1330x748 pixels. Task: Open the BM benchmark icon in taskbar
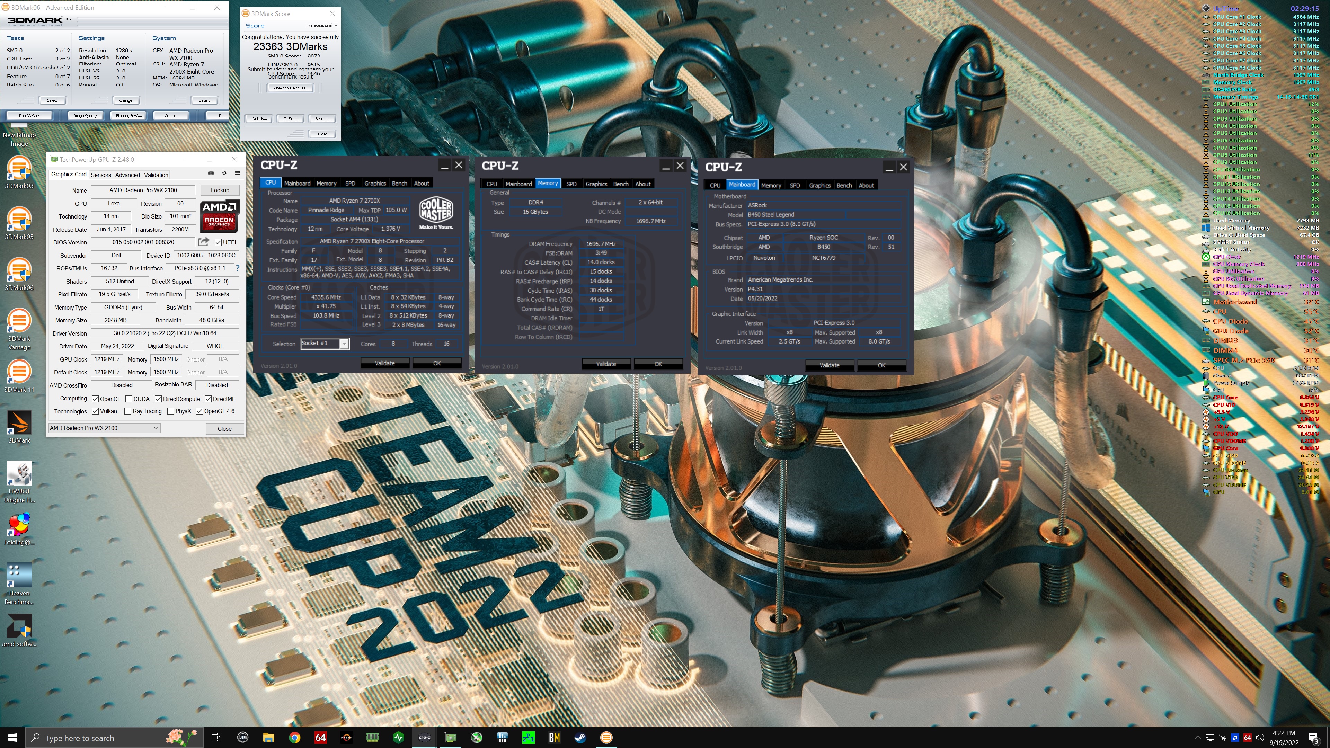pyautogui.click(x=555, y=738)
